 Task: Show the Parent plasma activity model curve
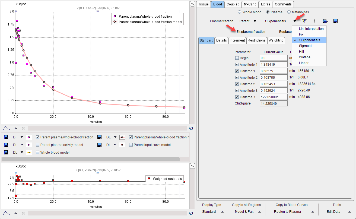tap(38, 145)
